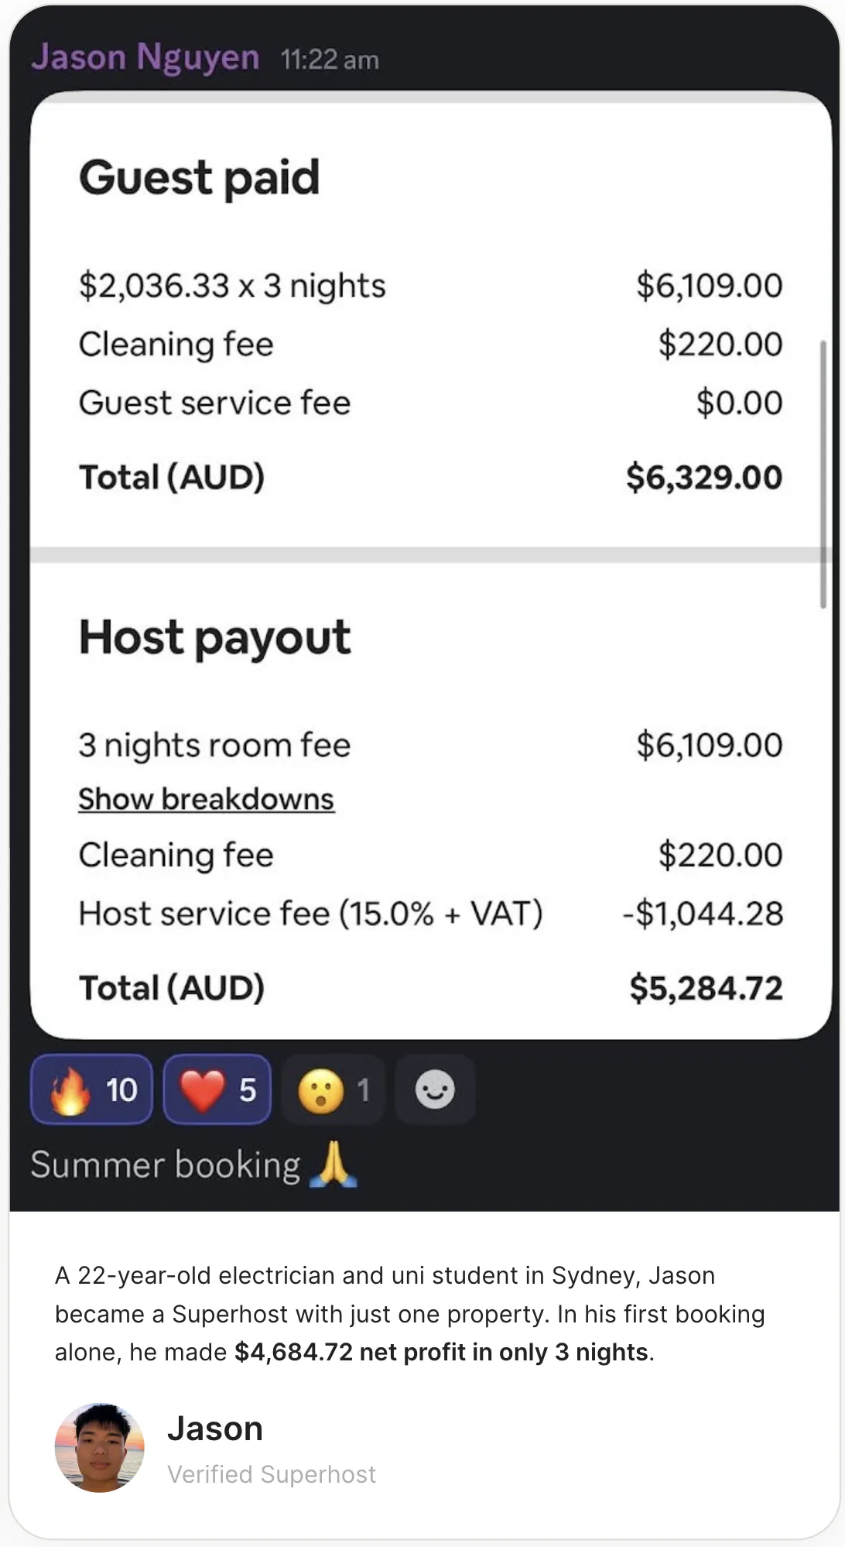
Task: Click the $5,284.72 host payout total
Action: (705, 988)
